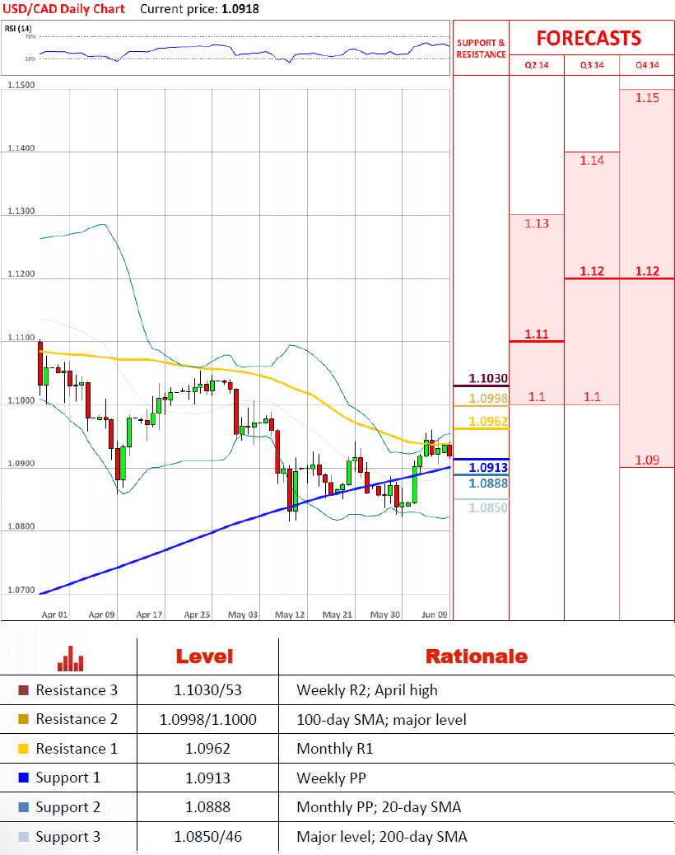The image size is (675, 855).
Task: Click the Monthly R1 rationale
Action: [335, 750]
